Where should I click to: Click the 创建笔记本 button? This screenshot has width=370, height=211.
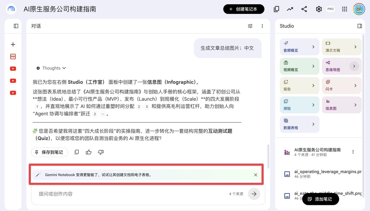(244, 9)
